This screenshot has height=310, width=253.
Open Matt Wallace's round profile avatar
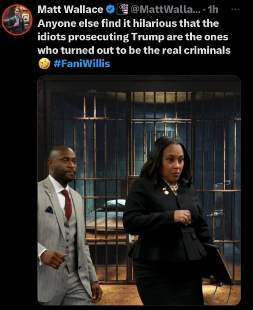pos(17,20)
